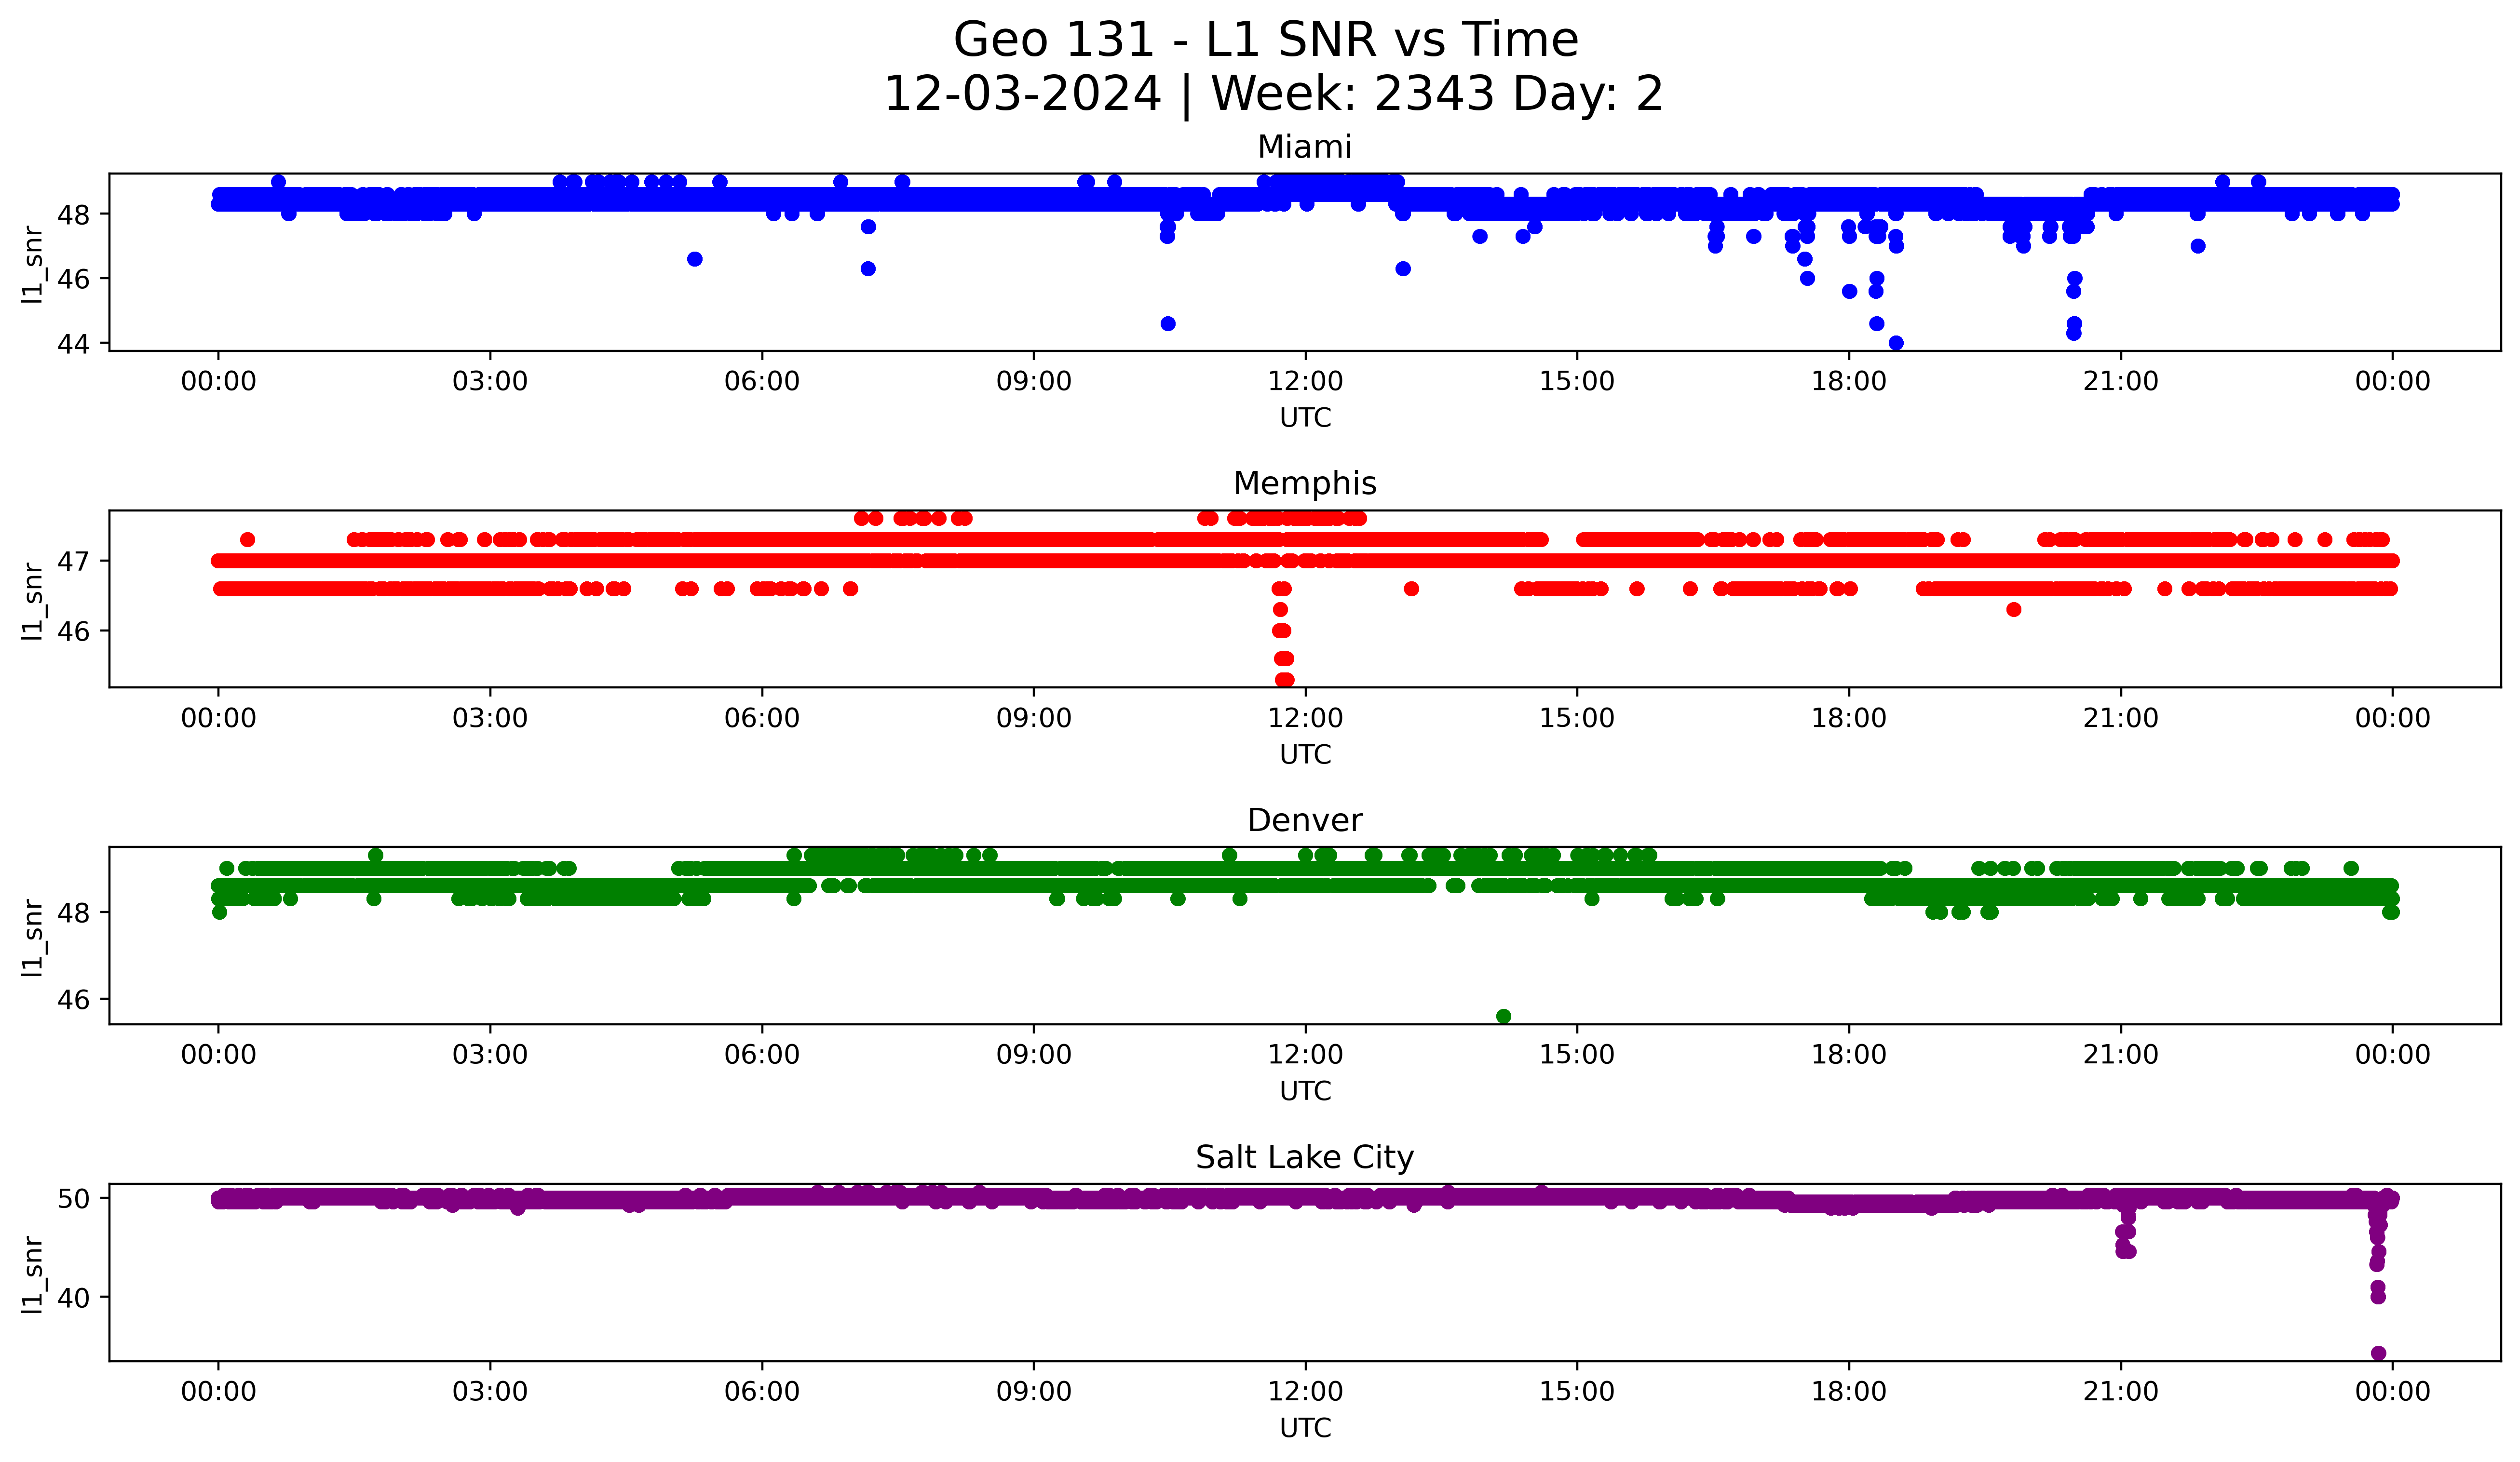
Task: Click the isolated blue Miami point near 10:30
Action: coord(1167,324)
